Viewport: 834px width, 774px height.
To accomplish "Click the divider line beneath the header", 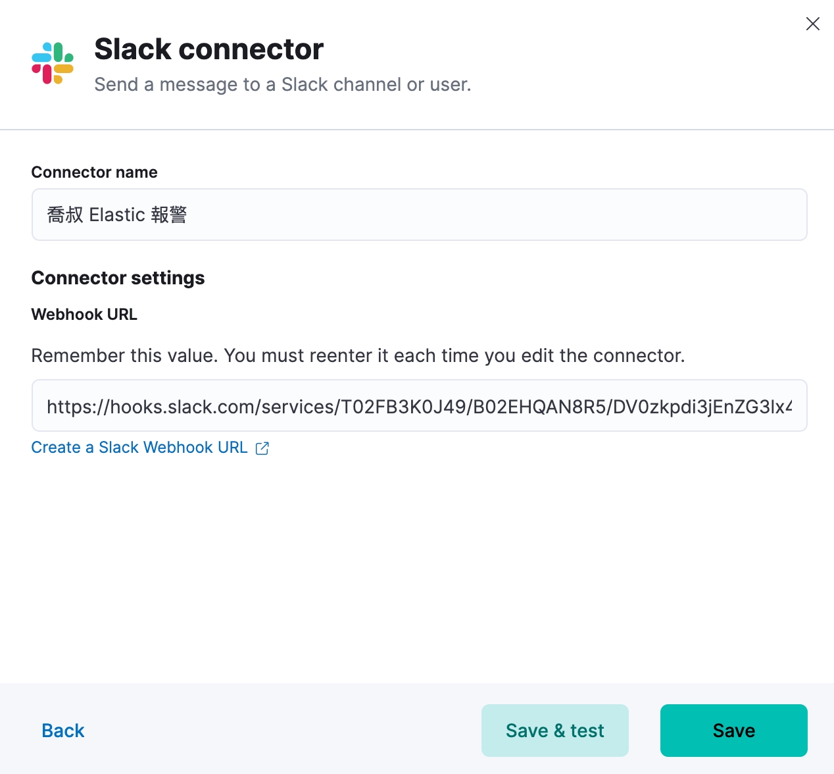I will point(417,130).
